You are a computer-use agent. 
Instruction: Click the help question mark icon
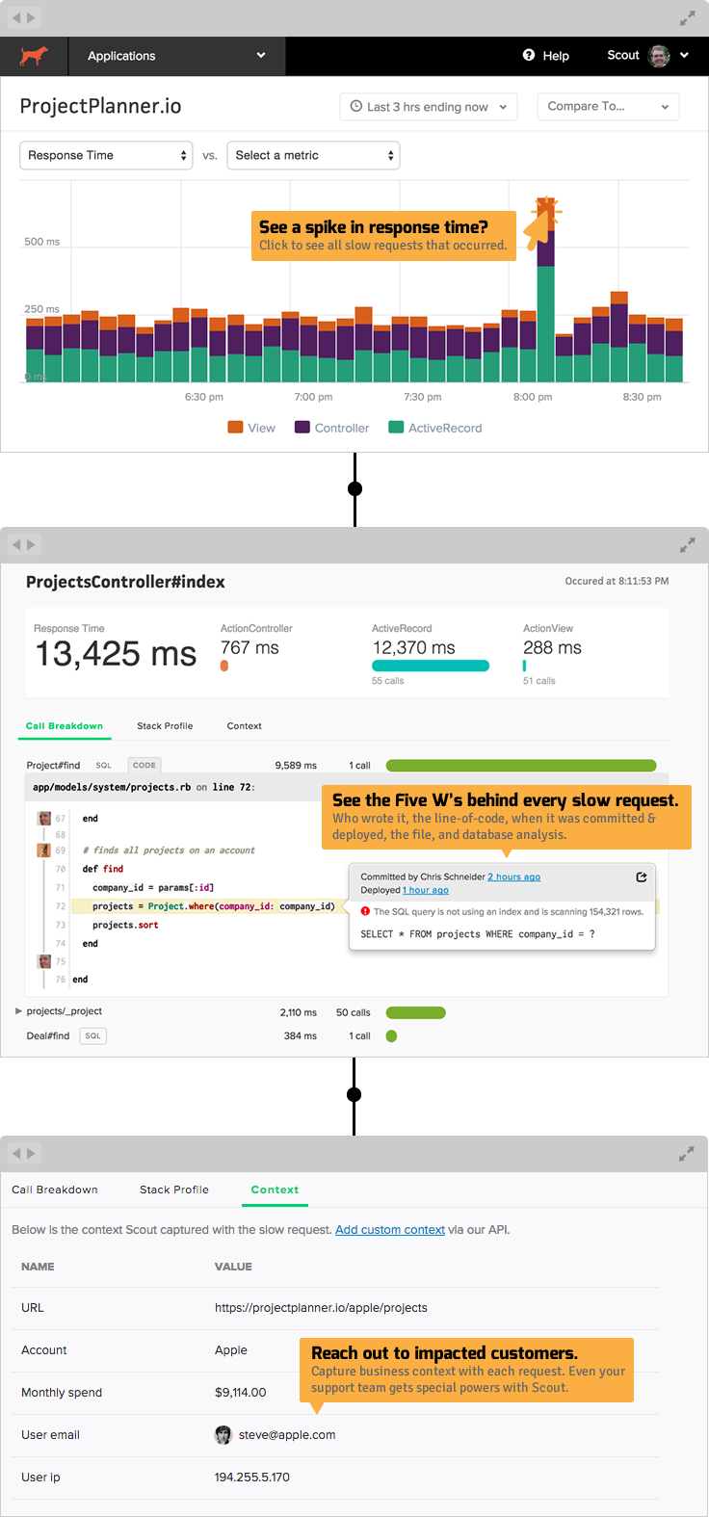click(x=528, y=55)
